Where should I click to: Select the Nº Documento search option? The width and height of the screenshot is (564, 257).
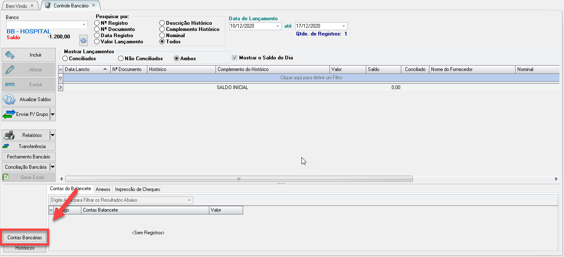tap(97, 29)
